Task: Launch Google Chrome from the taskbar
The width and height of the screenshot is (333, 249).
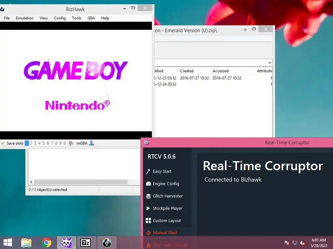Action: 47,243
